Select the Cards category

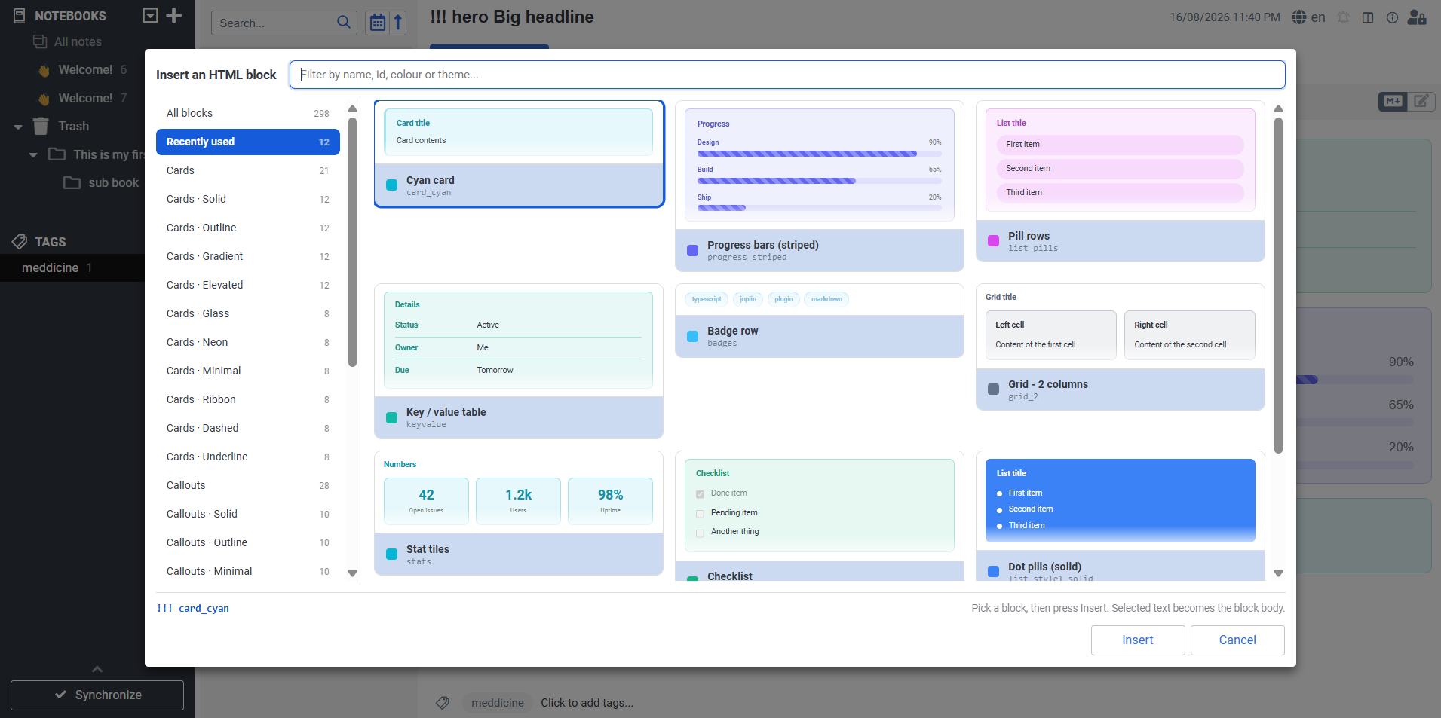click(248, 170)
